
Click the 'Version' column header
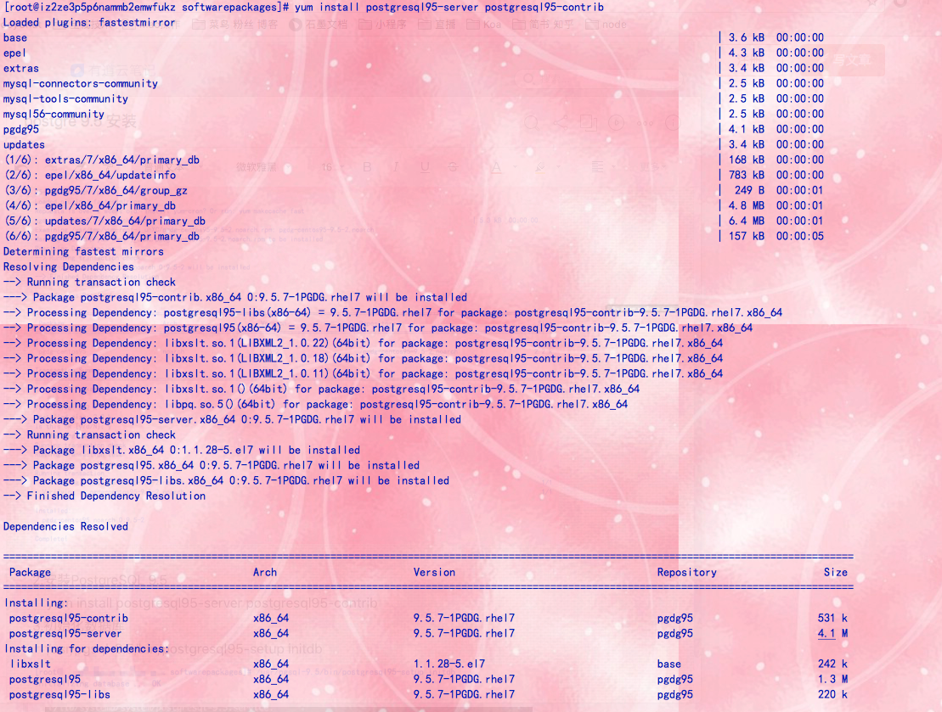[434, 573]
